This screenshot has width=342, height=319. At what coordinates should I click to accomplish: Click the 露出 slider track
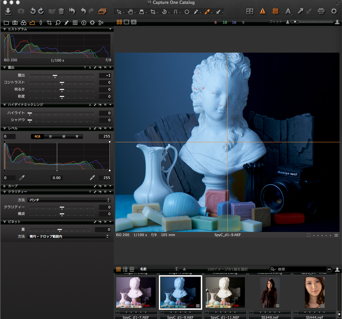[62, 75]
